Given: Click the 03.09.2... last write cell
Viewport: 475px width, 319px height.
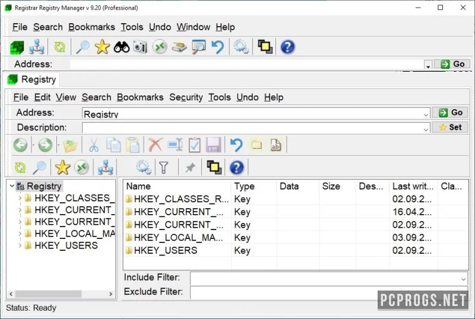Looking at the screenshot, I should 412,238.
